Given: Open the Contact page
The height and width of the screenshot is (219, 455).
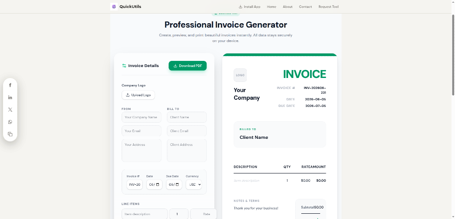Looking at the screenshot, I should (x=306, y=7).
